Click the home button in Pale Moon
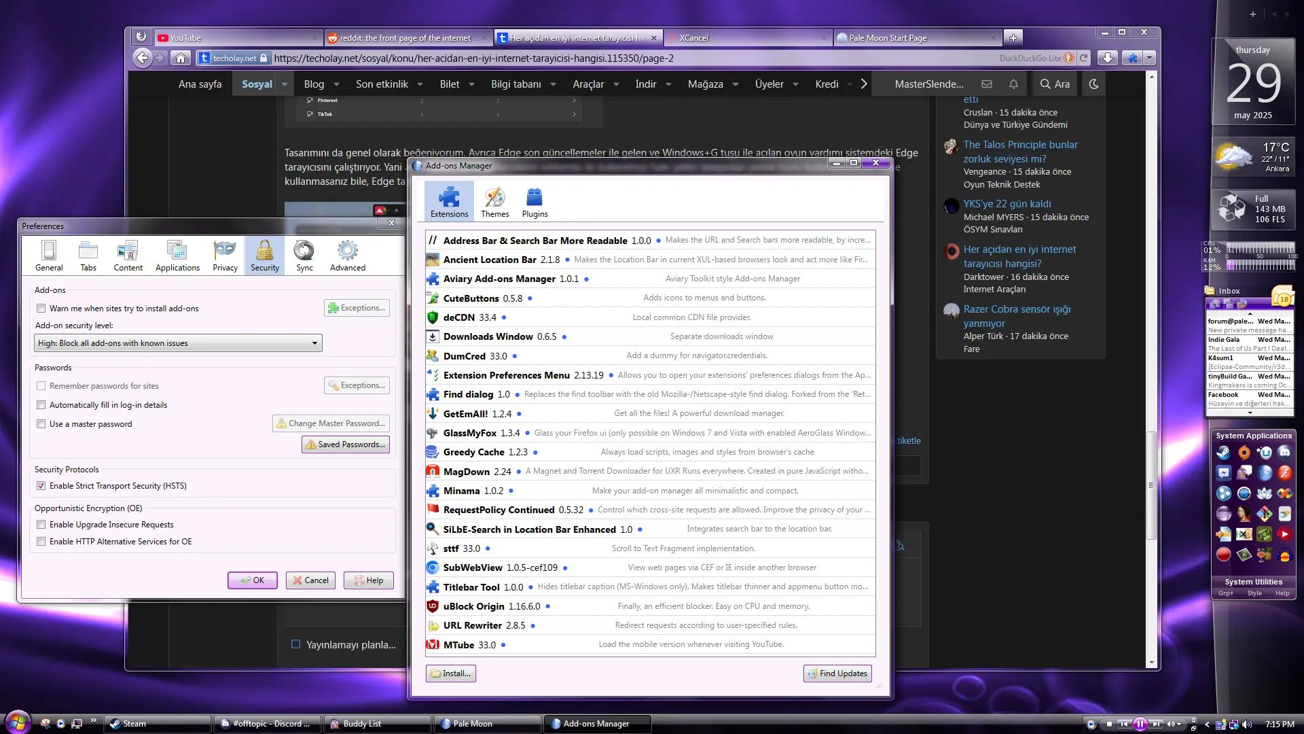The height and width of the screenshot is (734, 1304). 181,58
